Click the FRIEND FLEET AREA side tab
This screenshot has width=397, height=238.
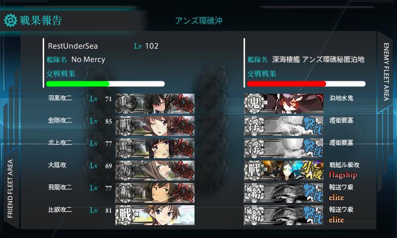10,188
